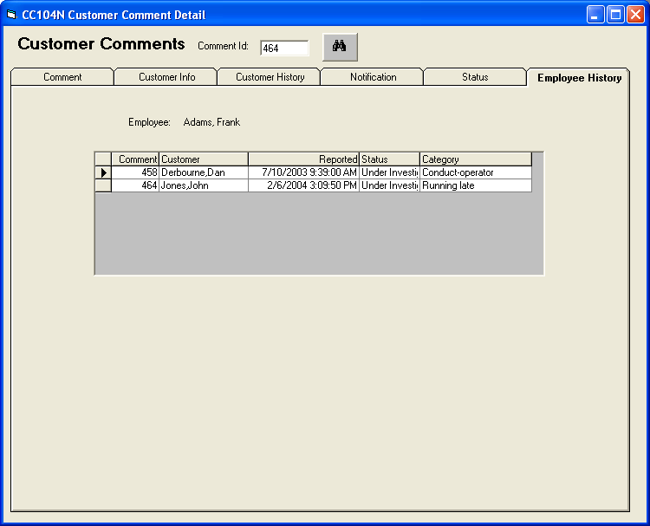Select the Jones,John customer cell

[x=204, y=185]
